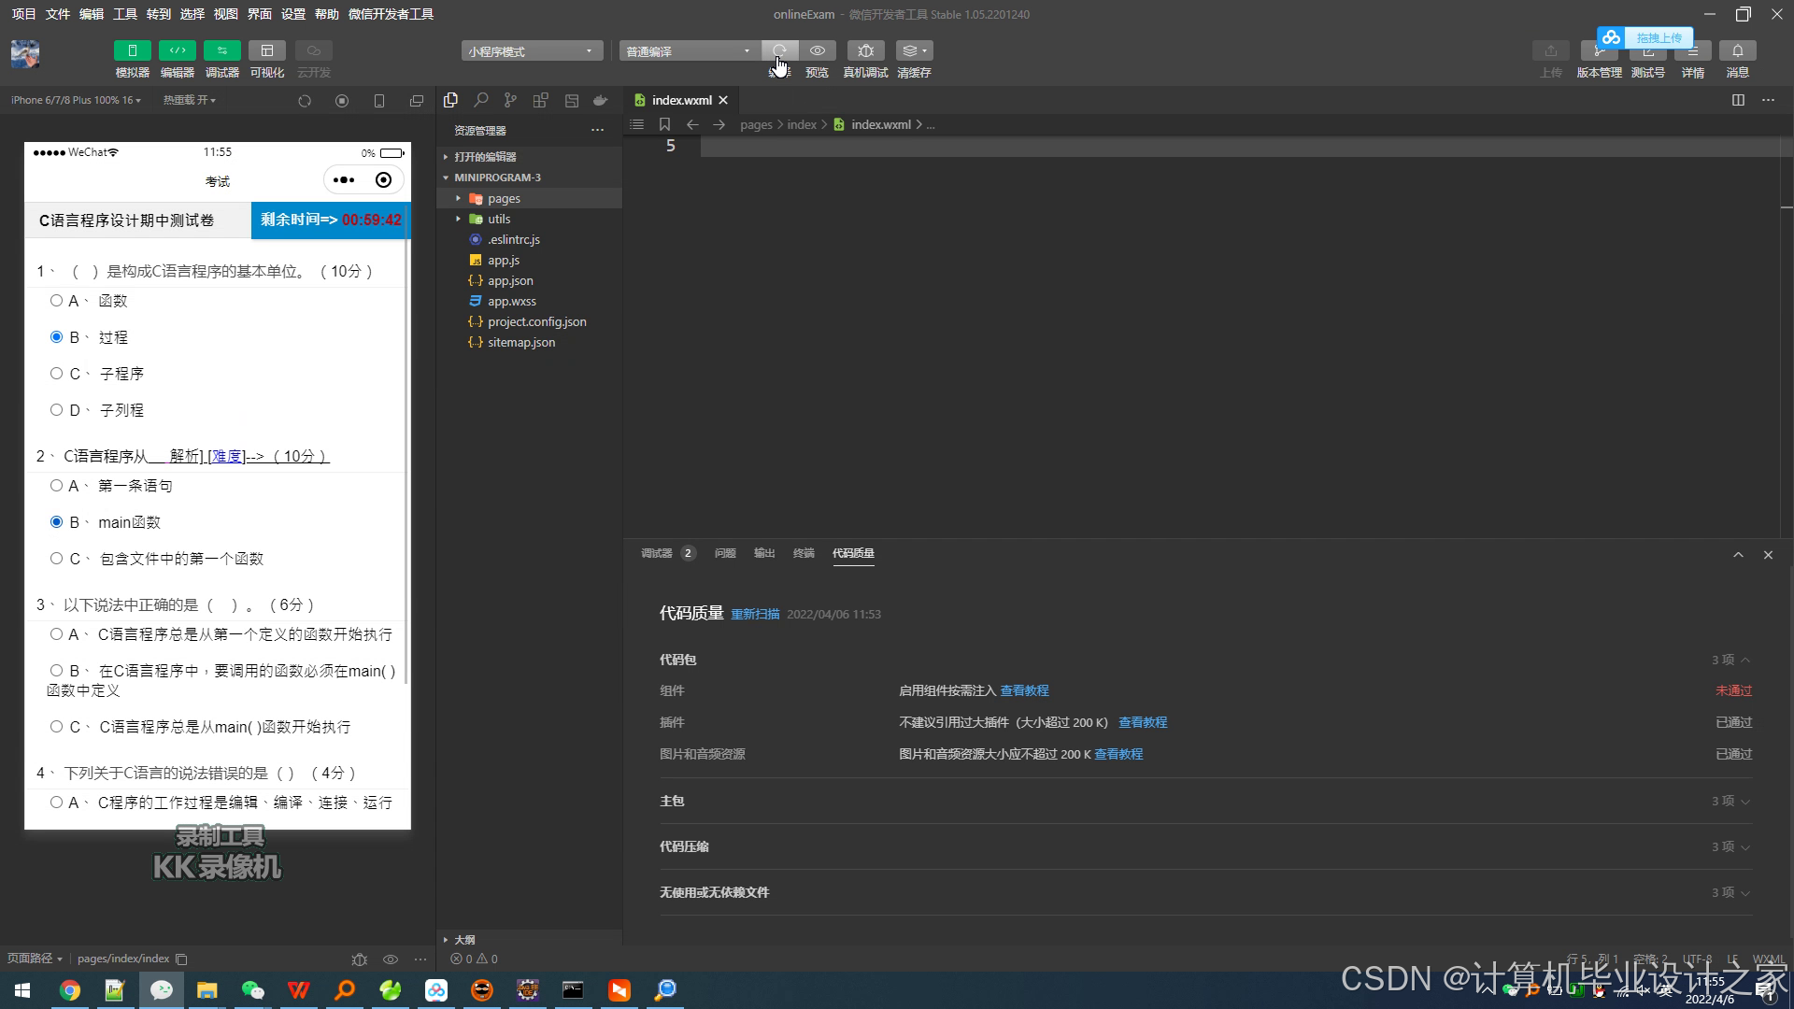The width and height of the screenshot is (1794, 1009).
Task: Click the 重新扫描 rescan link
Action: pyautogui.click(x=755, y=615)
